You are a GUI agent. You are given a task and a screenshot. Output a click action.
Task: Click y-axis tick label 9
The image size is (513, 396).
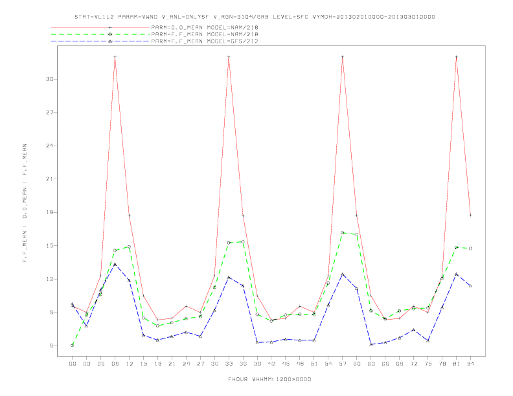52,313
